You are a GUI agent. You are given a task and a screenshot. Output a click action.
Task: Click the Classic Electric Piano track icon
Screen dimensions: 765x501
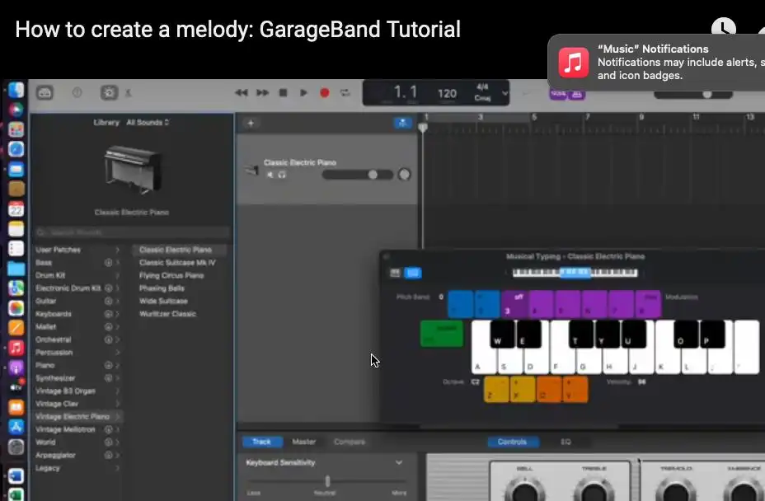[x=251, y=170]
